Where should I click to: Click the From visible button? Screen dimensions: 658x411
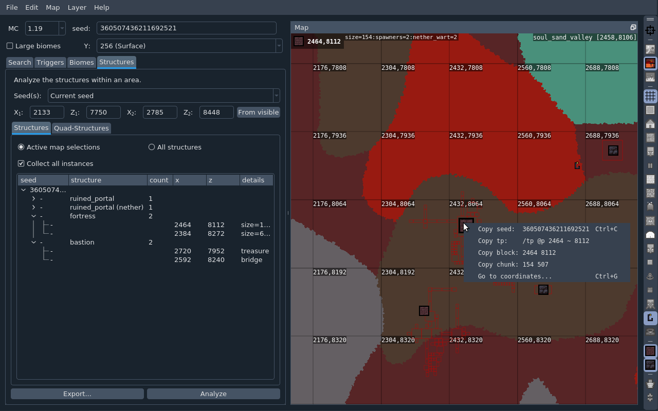point(259,112)
